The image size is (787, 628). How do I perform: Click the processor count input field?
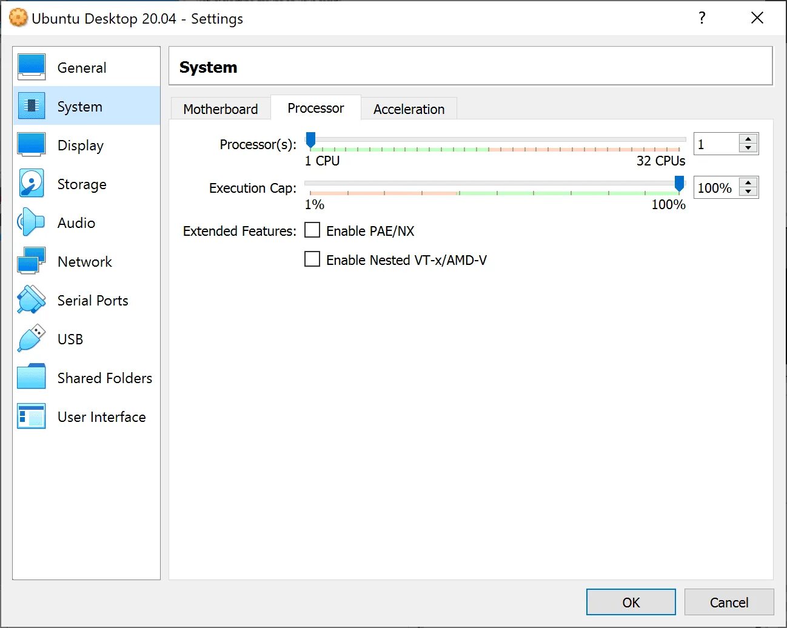717,144
